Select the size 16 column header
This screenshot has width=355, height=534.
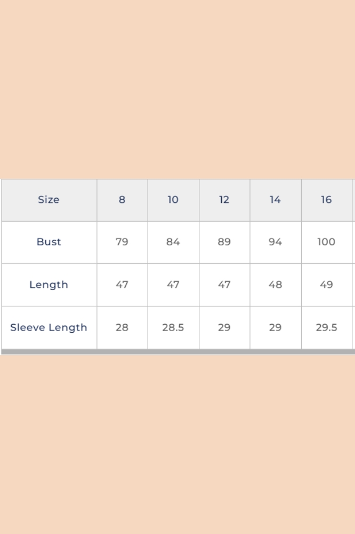click(326, 200)
